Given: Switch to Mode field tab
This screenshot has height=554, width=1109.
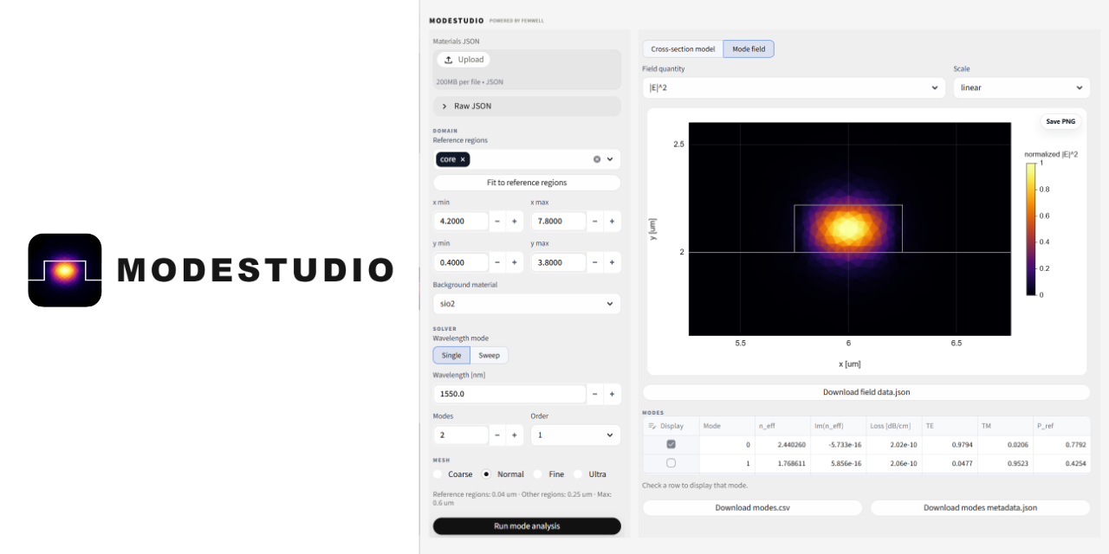Looking at the screenshot, I should (749, 49).
